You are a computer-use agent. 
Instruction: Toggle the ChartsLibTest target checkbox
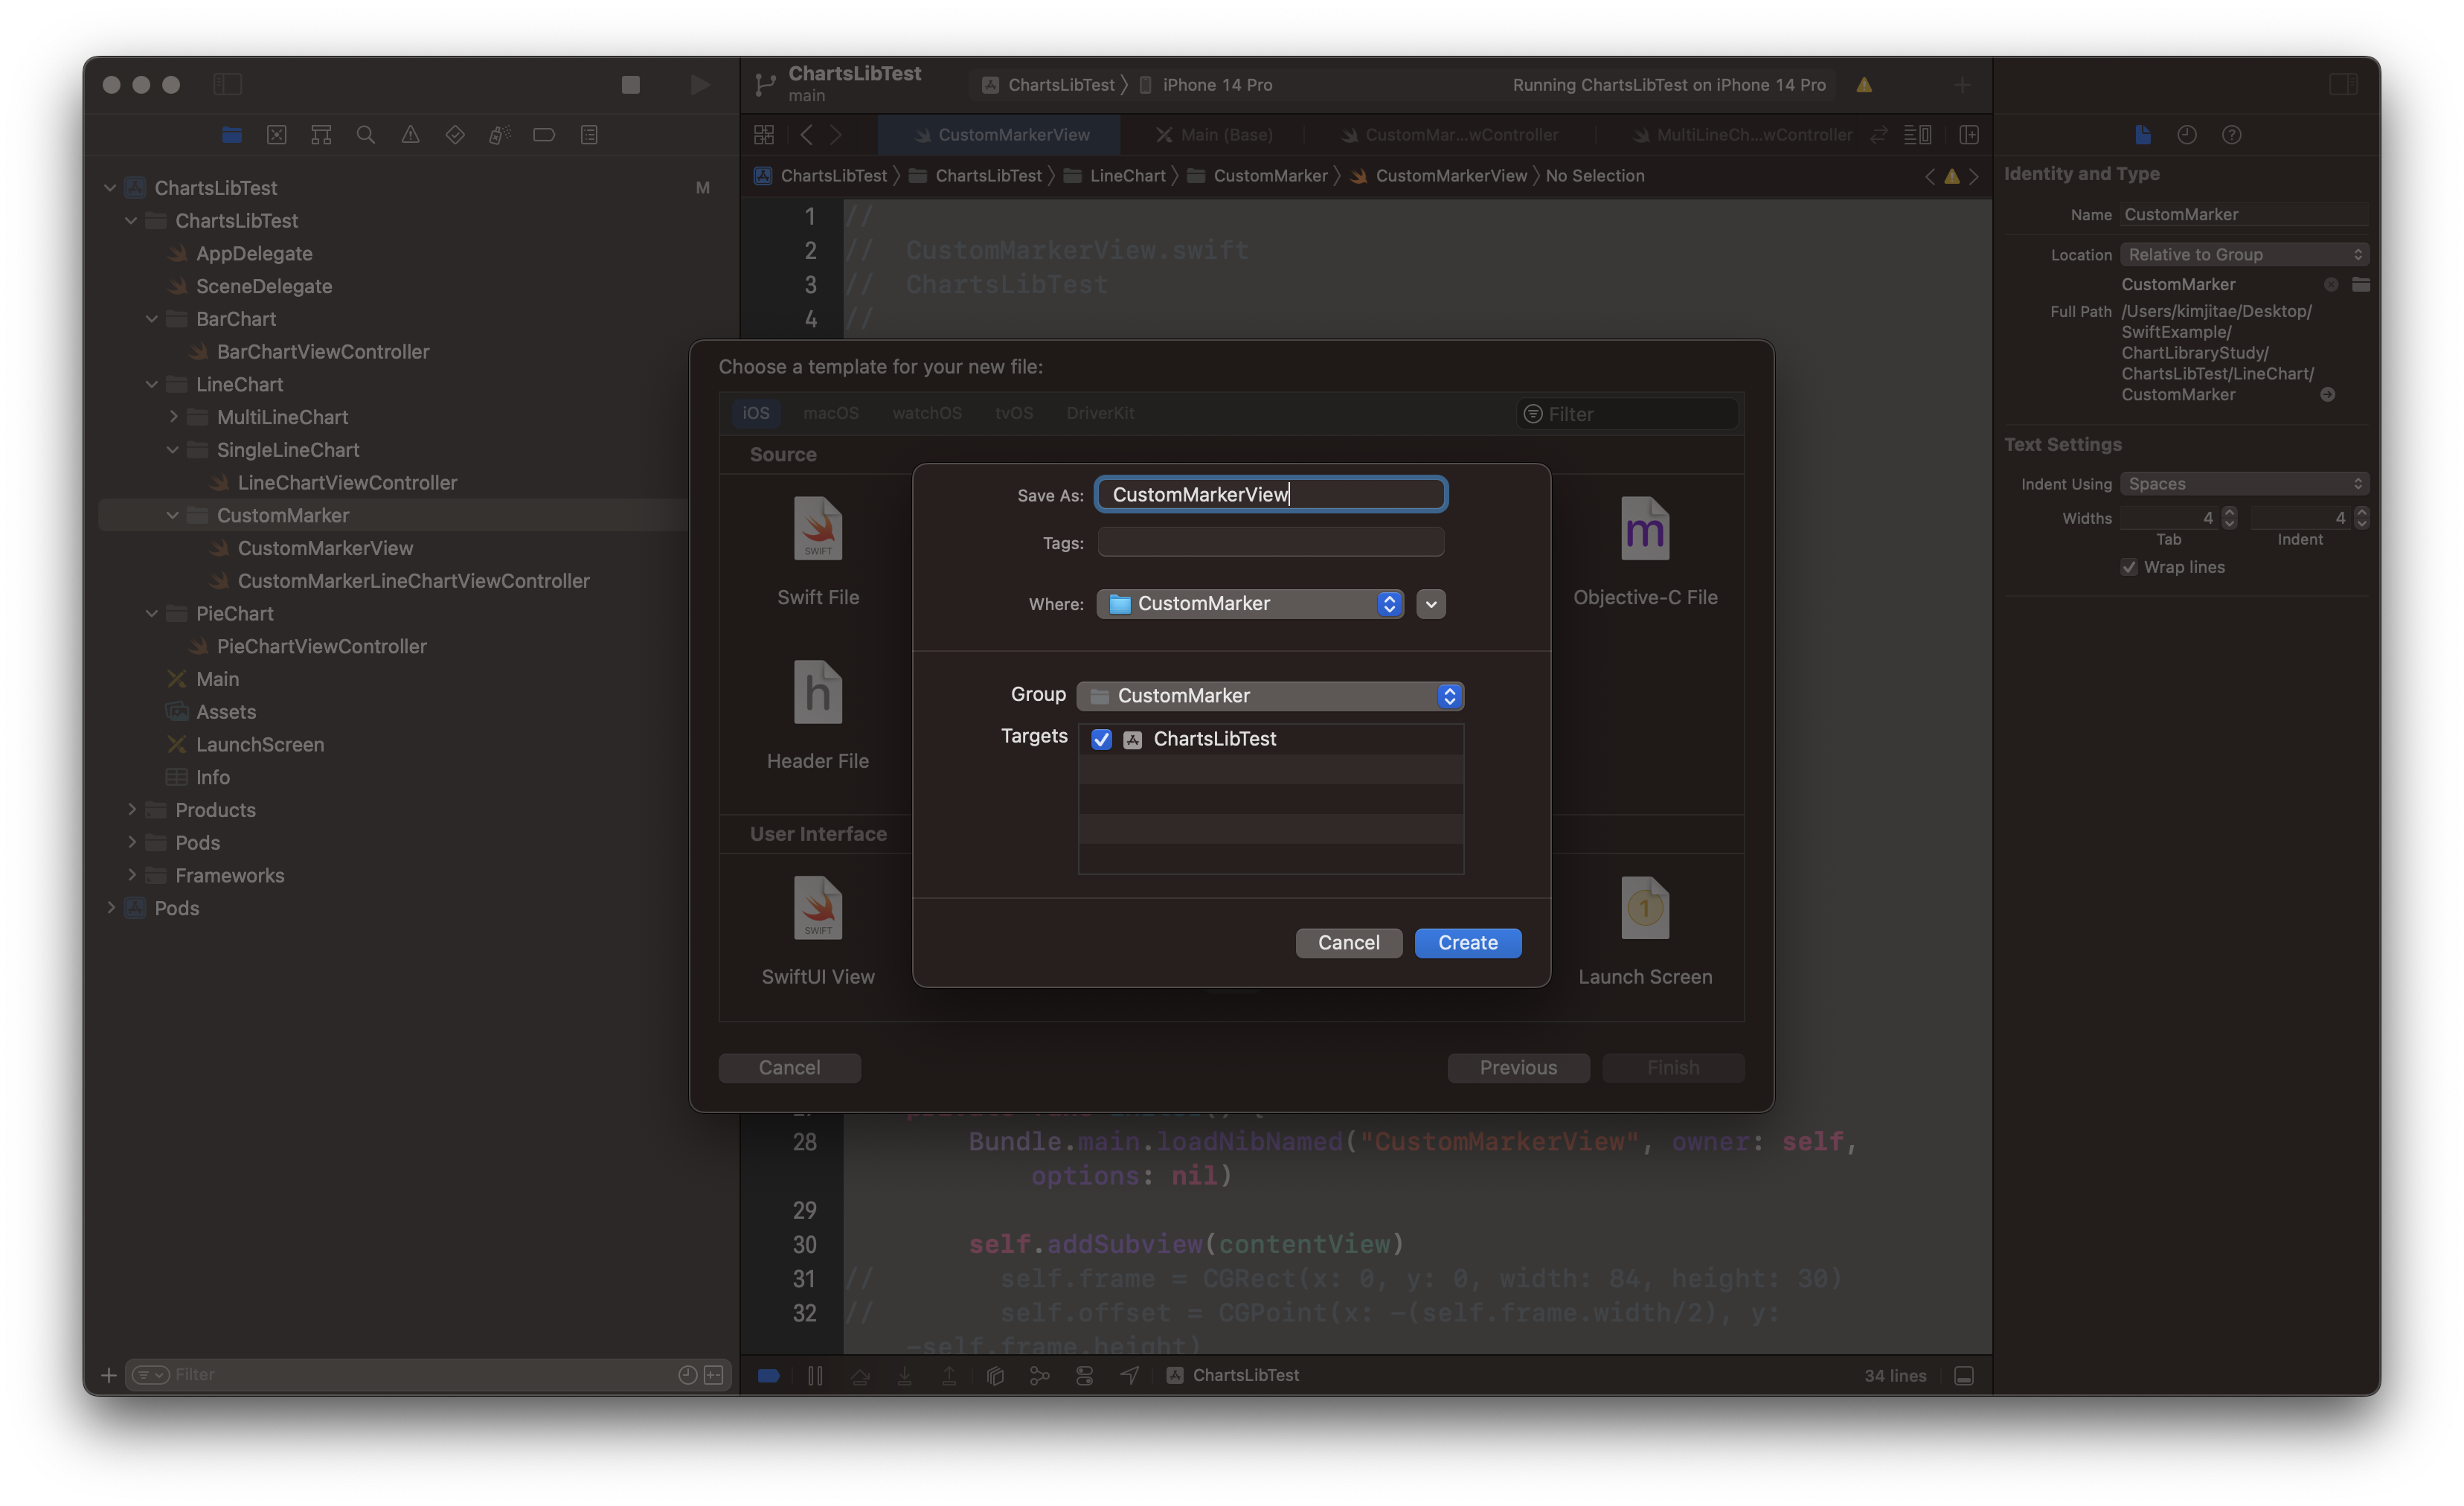[x=1101, y=739]
